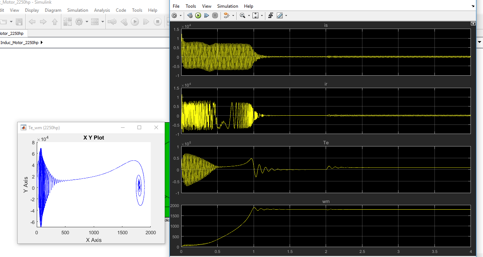Open the File menu in scope window

point(176,6)
